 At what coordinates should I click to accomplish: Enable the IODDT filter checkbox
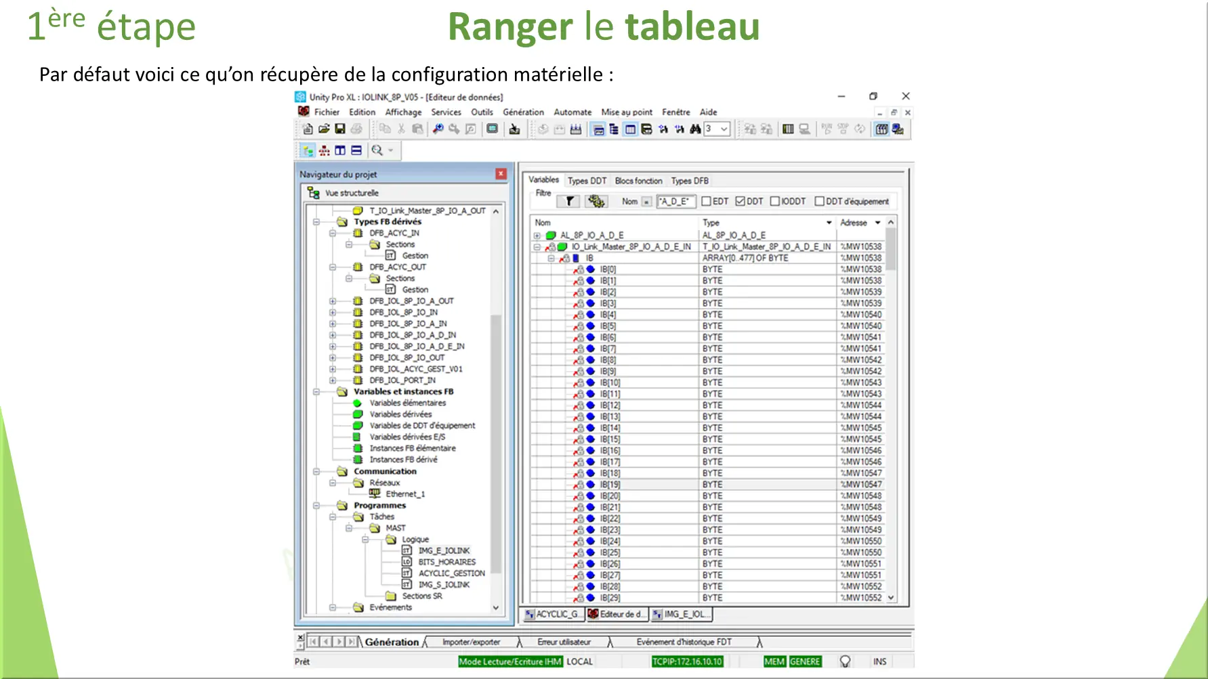click(x=775, y=201)
